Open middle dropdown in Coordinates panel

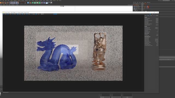point(116,97)
